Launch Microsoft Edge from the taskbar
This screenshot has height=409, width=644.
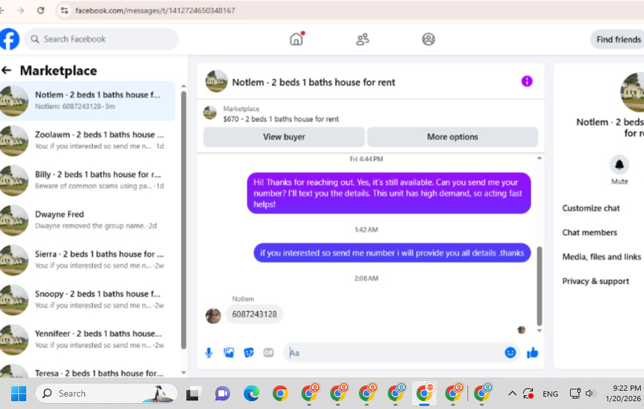[x=251, y=393]
